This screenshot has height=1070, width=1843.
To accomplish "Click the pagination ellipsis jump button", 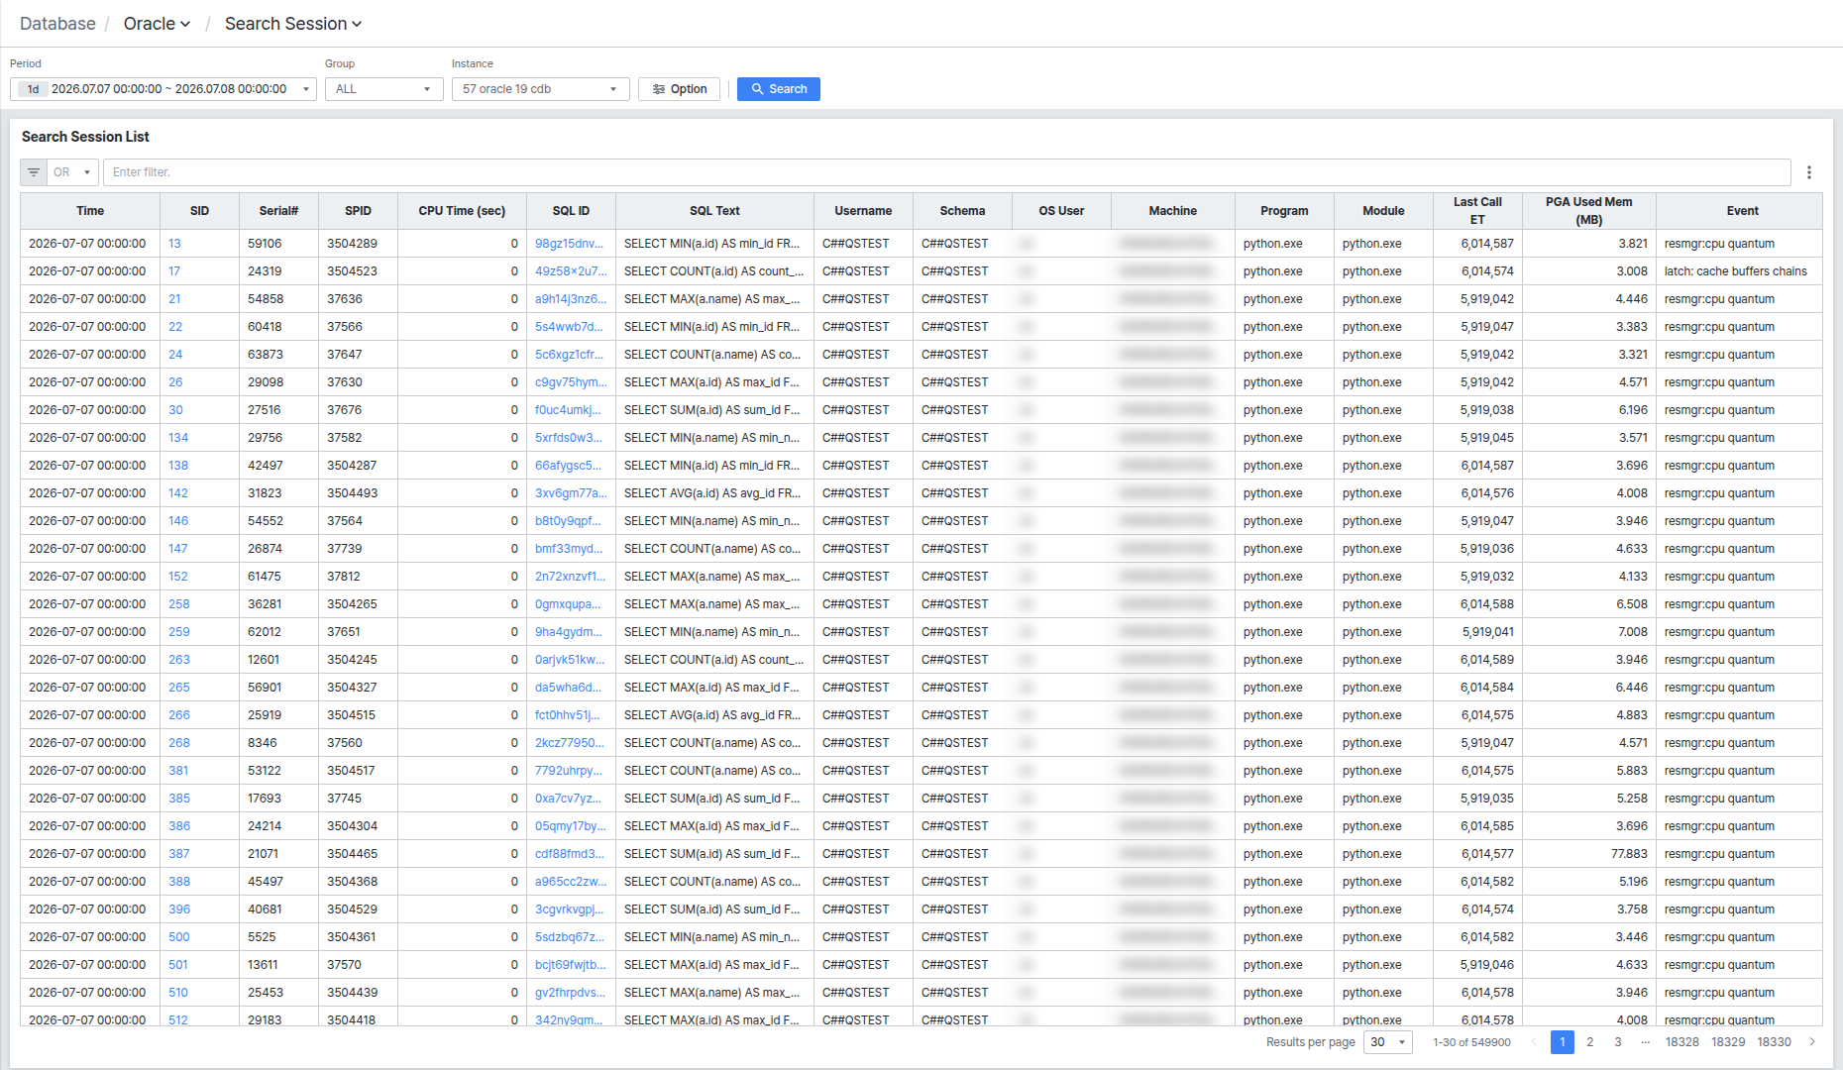I will [x=1646, y=1042].
